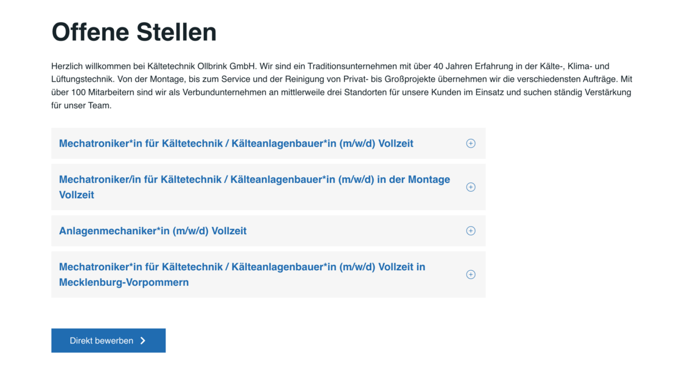Click the text Lüftungstechnik in the intro paragraph

(80, 79)
